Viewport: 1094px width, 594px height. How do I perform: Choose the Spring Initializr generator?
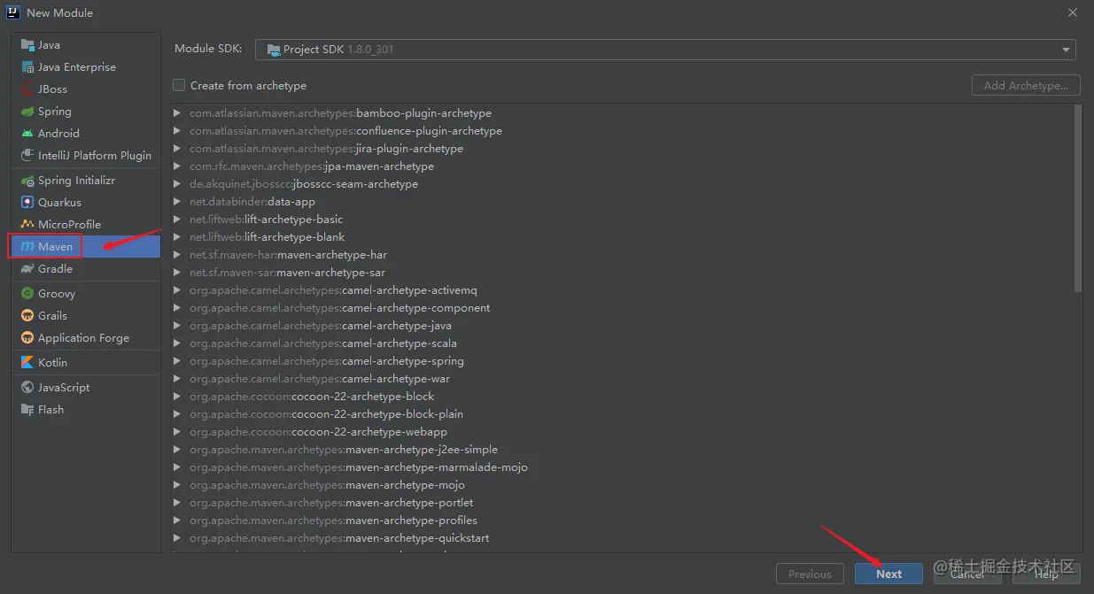coord(75,180)
